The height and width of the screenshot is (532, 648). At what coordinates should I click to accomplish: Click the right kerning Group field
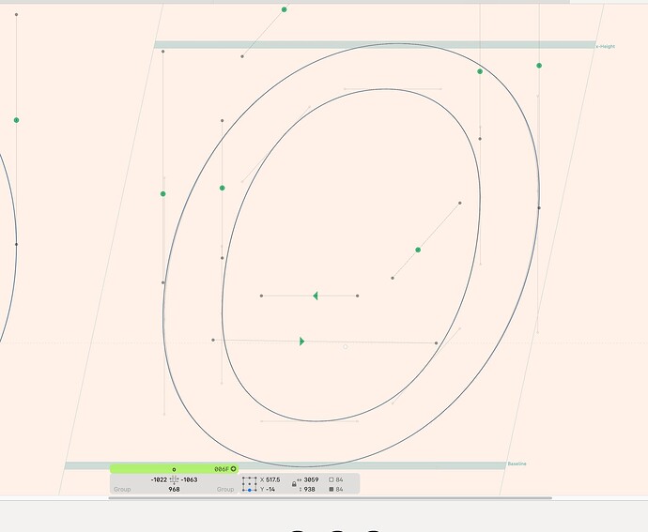pos(225,490)
